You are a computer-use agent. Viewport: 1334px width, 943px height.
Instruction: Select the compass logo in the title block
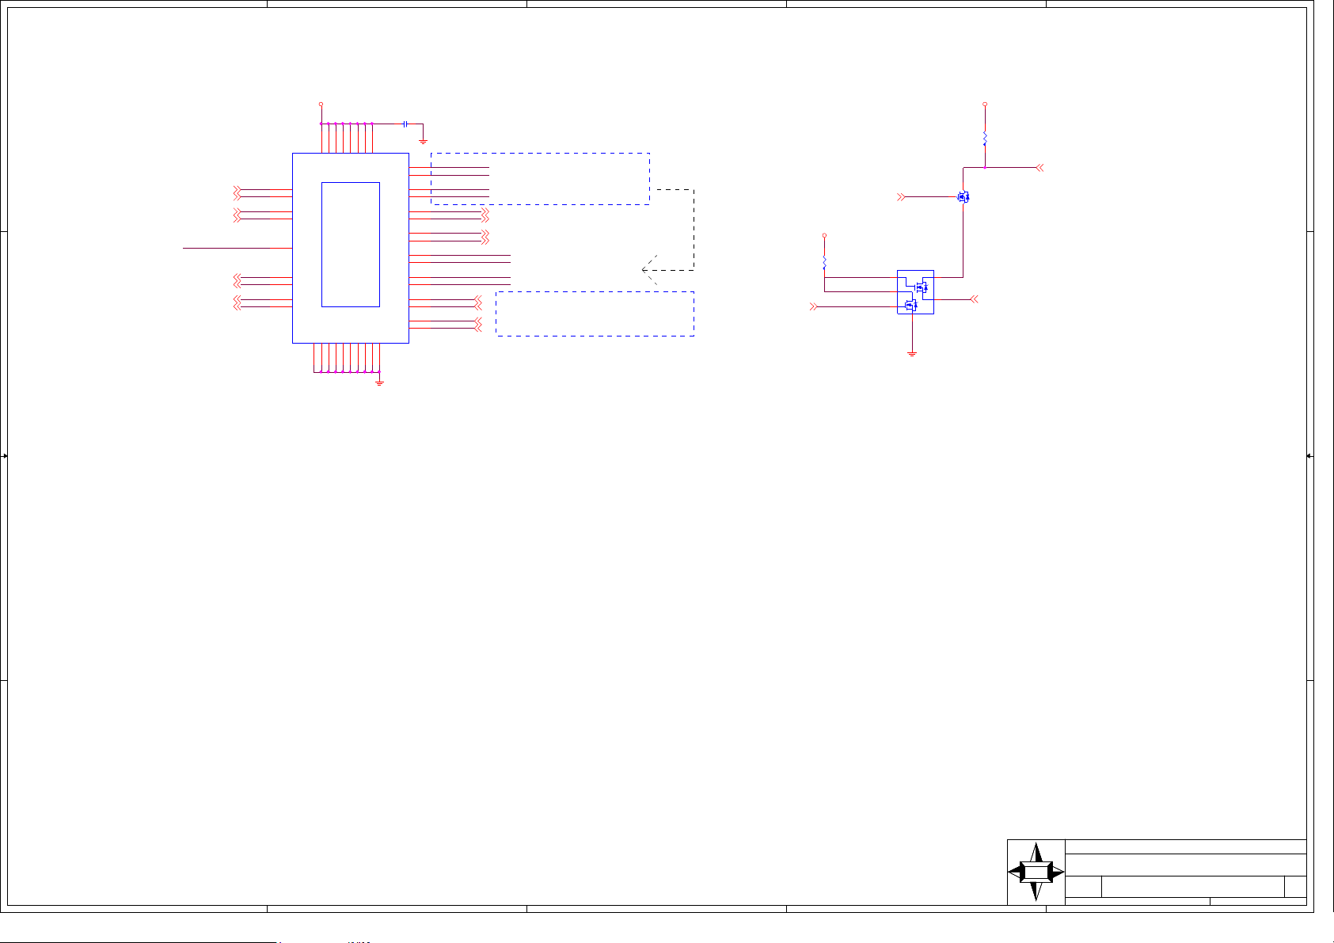(1036, 872)
